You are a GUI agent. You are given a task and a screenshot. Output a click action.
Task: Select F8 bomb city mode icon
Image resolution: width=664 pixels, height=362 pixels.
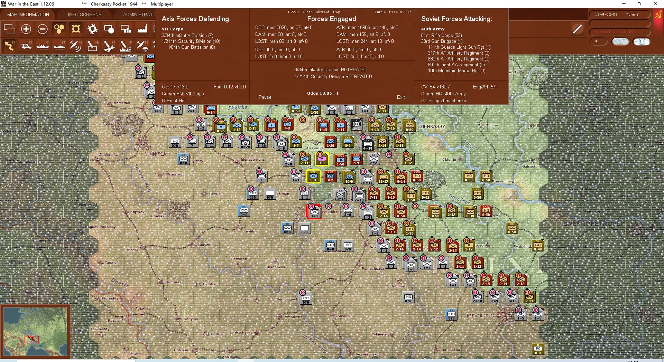(126, 46)
